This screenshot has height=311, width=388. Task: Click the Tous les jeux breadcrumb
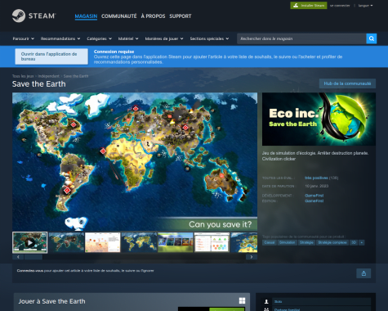point(23,76)
